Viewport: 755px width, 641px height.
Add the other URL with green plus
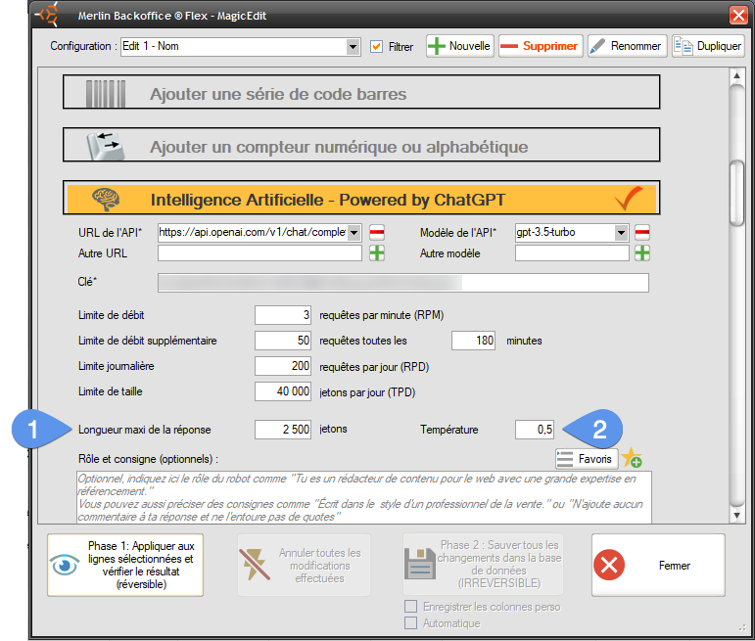click(377, 253)
